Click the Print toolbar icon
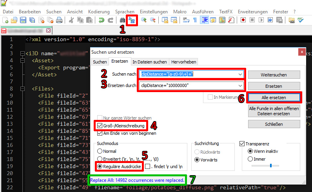This screenshot has height=192, width=312. (59, 20)
